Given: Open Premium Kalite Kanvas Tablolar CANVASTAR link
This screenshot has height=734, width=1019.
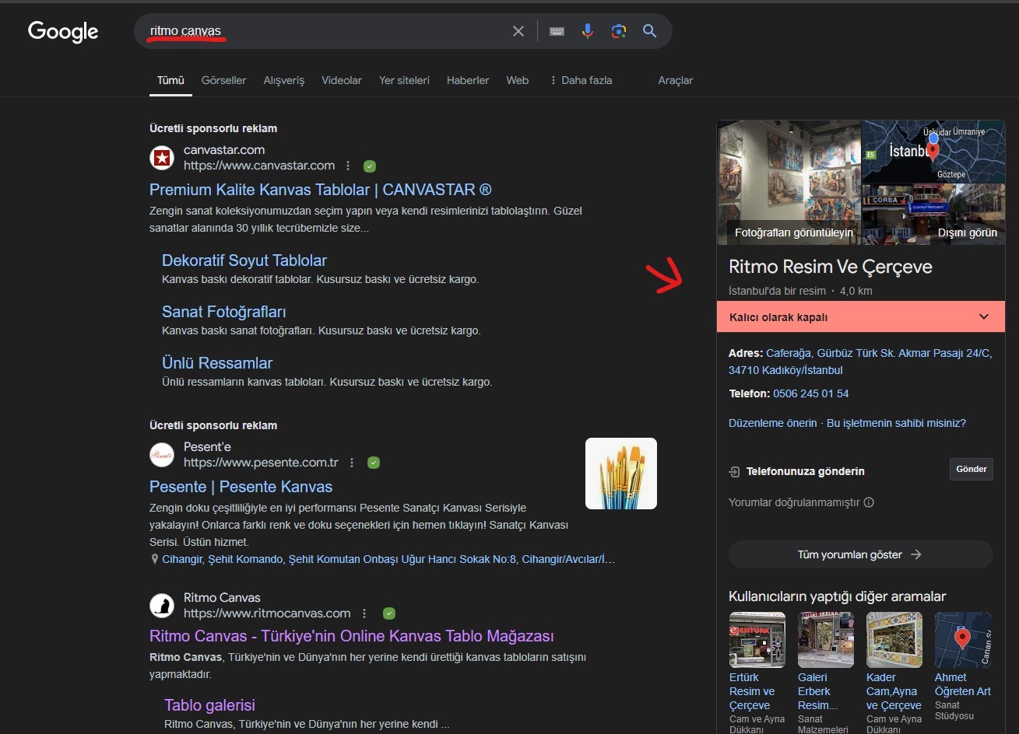Looking at the screenshot, I should pos(321,190).
